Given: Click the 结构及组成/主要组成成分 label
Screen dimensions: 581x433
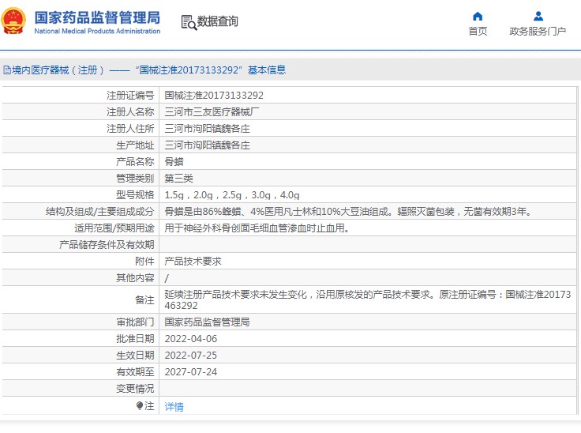Looking at the screenshot, I should point(100,212).
